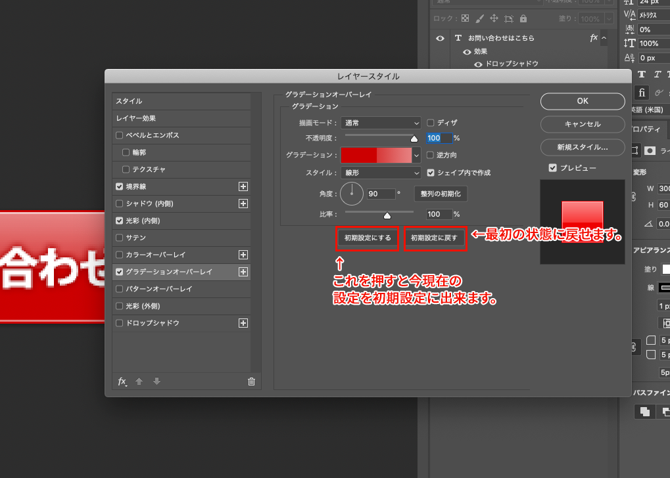Add another グラデーションオーバーレイ effect with plus icon
Screen dimensions: 670x478
pyautogui.click(x=243, y=272)
